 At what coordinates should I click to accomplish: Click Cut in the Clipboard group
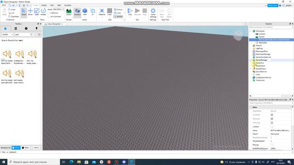point(11,13)
